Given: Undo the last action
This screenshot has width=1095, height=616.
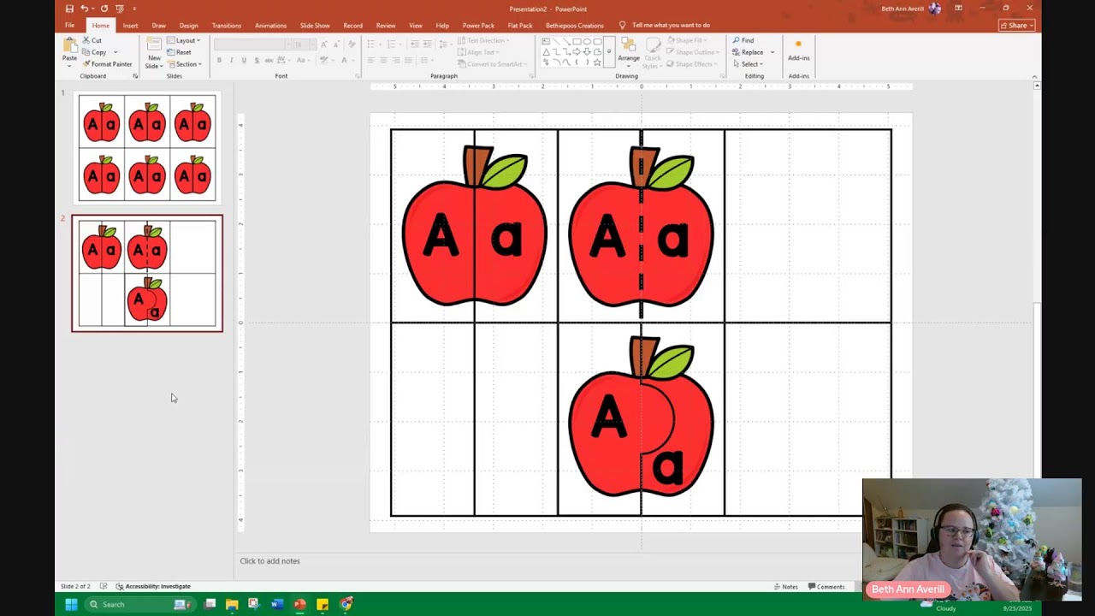Looking at the screenshot, I should pos(84,9).
